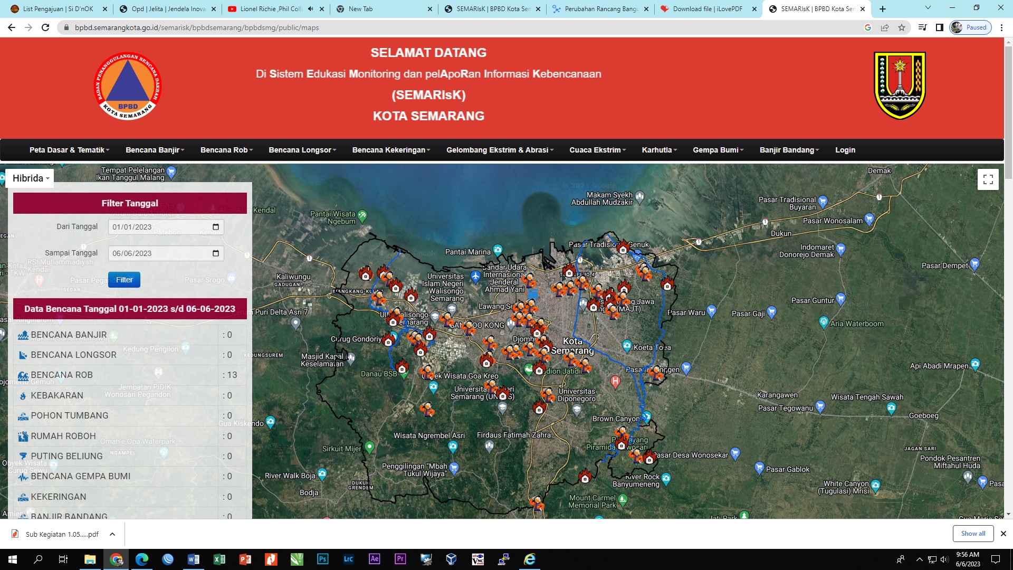Click the Kota Semarang coat of arms emblem
The image size is (1013, 570).
(900, 85)
